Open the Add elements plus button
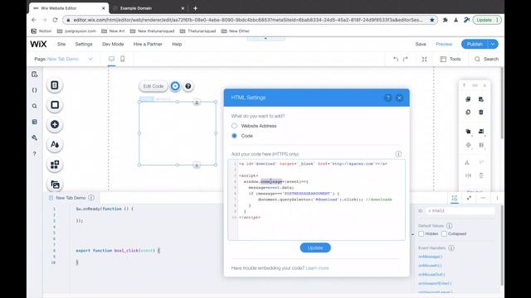The height and width of the screenshot is (298, 531). [x=55, y=124]
